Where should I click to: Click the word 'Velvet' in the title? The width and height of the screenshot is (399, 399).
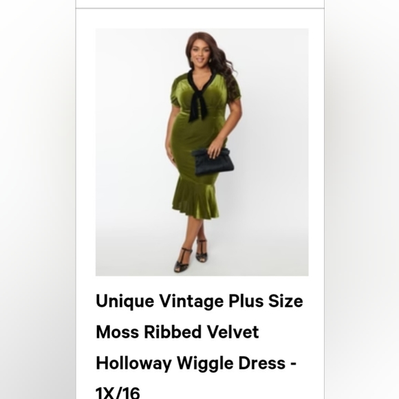click(x=233, y=332)
